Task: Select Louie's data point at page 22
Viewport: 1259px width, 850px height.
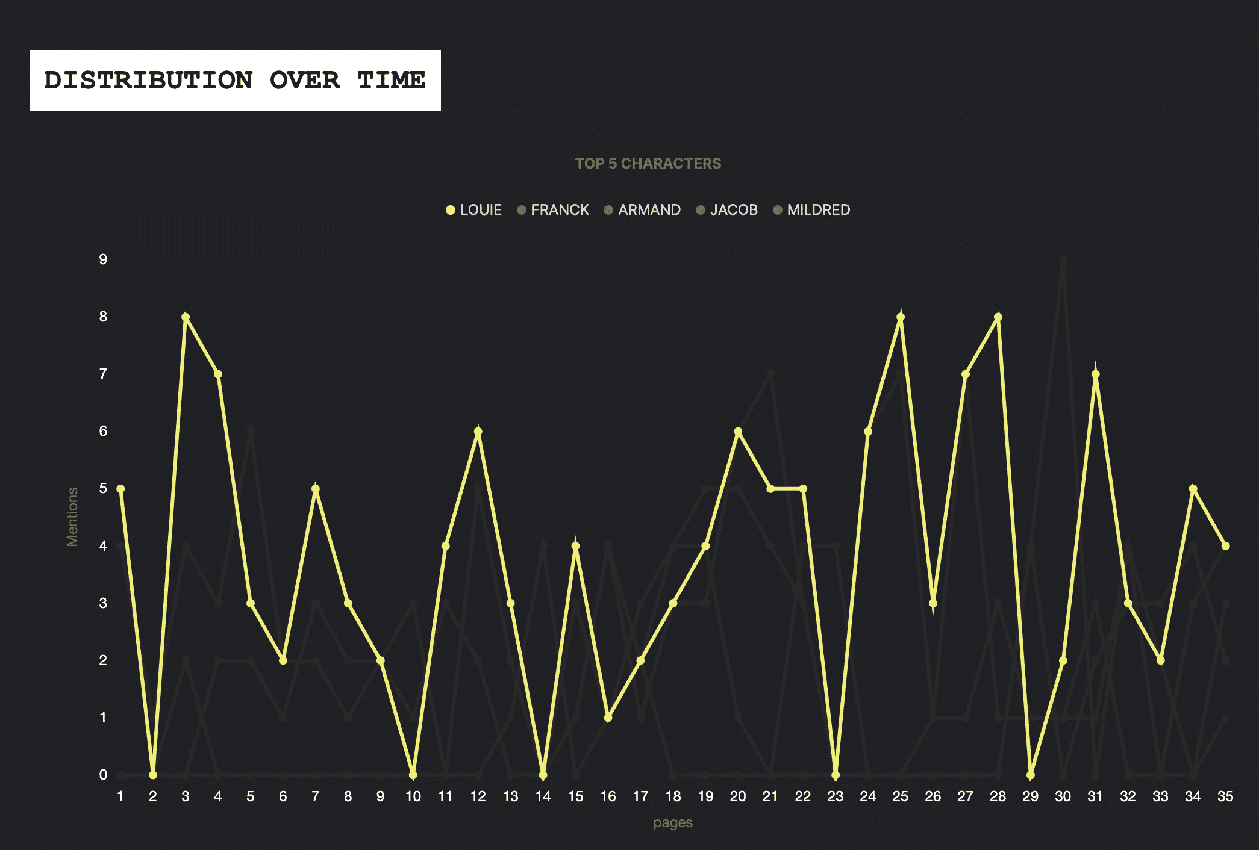Action: (803, 489)
